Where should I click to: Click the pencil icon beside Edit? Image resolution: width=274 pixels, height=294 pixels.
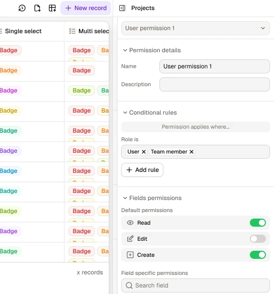pos(130,239)
